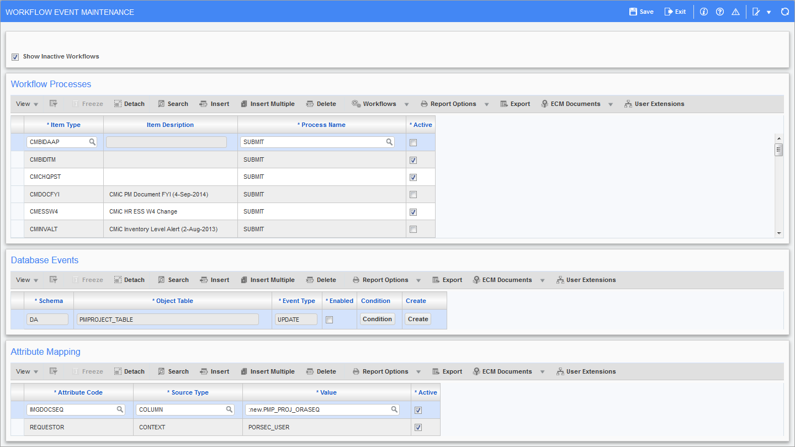Viewport: 795px width, 447px height.
Task: Click the Create button in Database Events row
Action: tap(418, 319)
